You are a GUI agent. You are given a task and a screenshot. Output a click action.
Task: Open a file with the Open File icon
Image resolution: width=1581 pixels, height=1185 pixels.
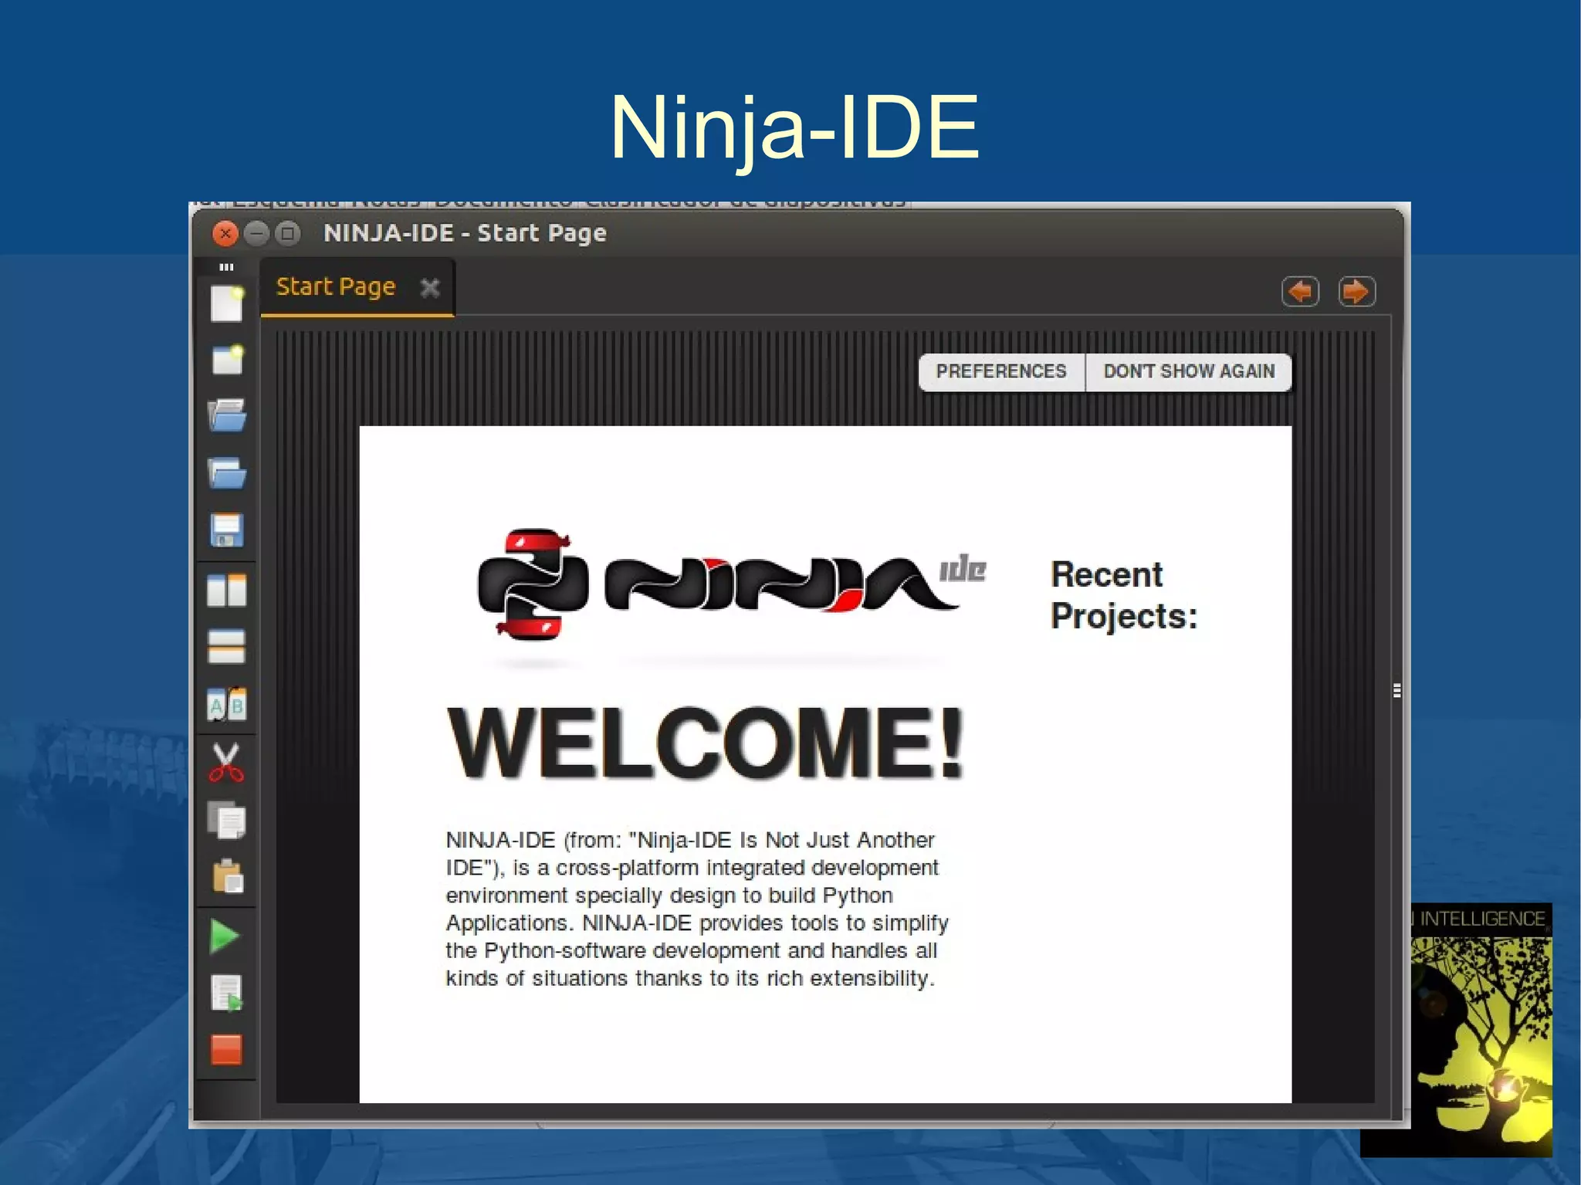226,415
